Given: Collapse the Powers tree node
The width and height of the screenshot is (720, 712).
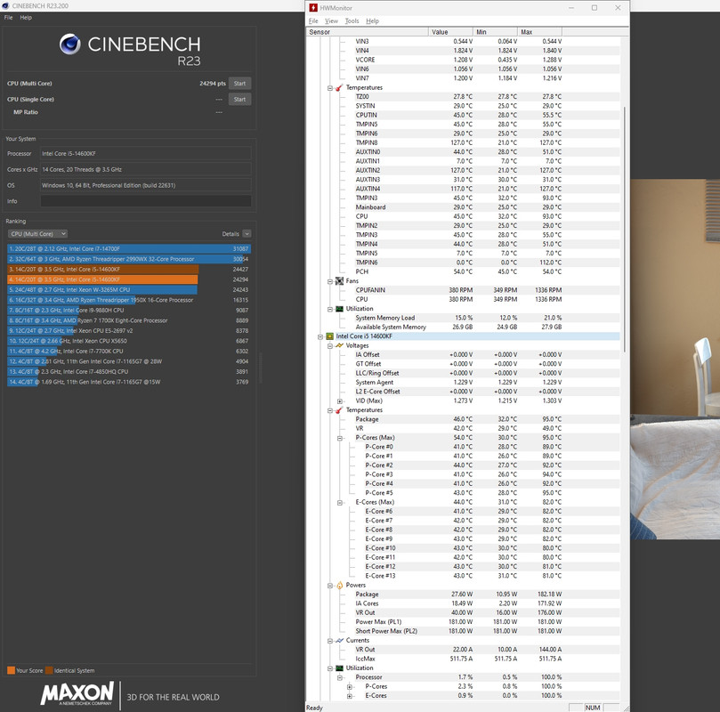Looking at the screenshot, I should click(330, 586).
